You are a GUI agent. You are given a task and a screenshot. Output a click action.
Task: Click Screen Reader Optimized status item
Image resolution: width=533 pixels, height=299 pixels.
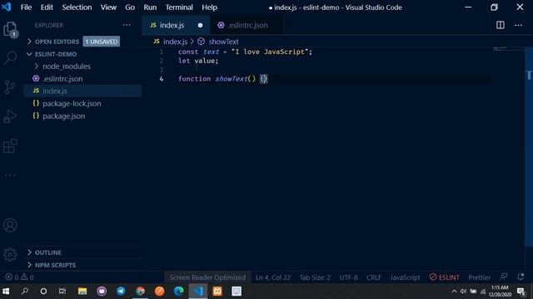(207, 277)
